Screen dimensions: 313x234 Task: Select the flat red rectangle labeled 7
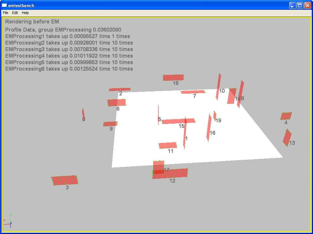click(193, 92)
